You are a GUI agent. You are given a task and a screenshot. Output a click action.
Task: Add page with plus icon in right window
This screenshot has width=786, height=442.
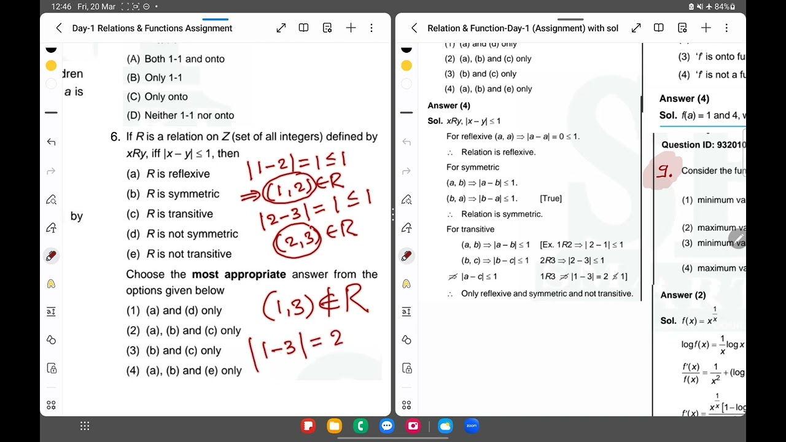pos(706,28)
